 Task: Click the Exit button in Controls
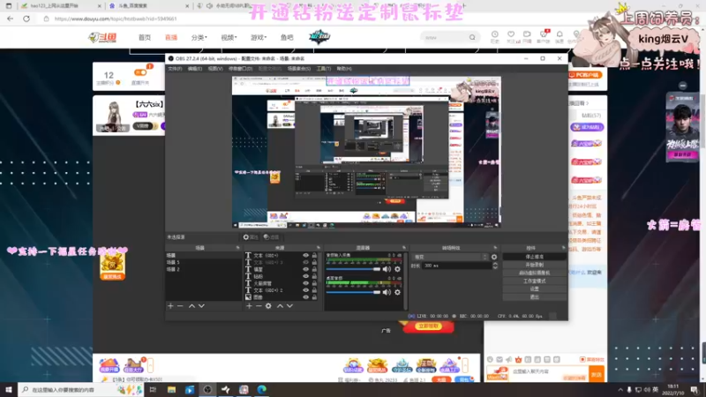(535, 297)
